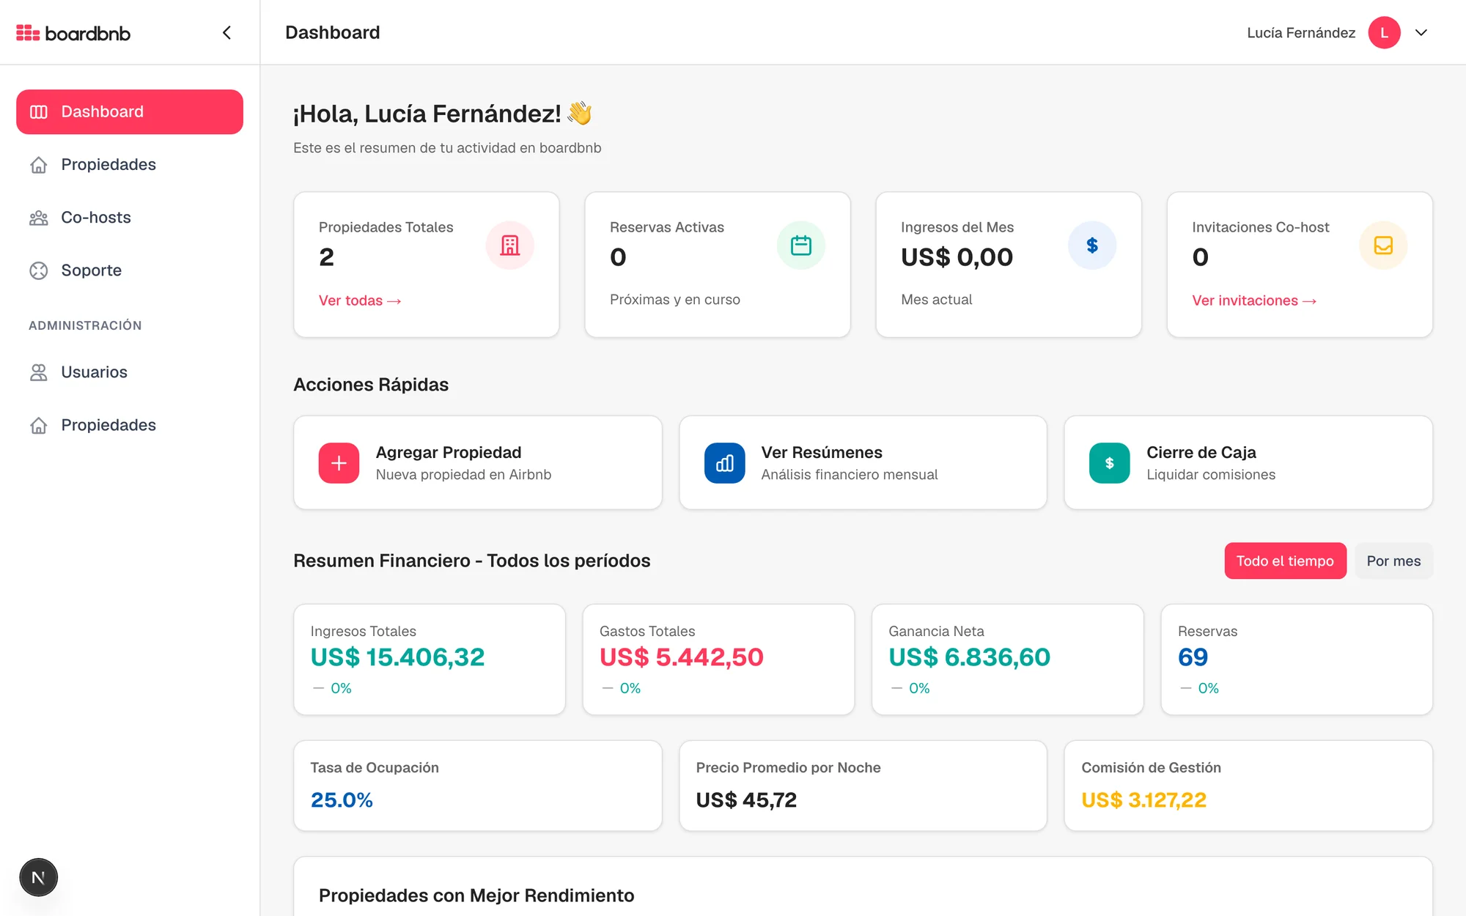This screenshot has height=916, width=1466.
Task: Click the Reservas count 69
Action: [x=1193, y=657]
